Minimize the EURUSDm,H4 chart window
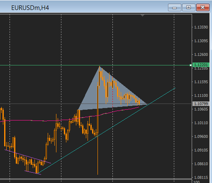The width and height of the screenshot is (212, 183). [x=174, y=7]
